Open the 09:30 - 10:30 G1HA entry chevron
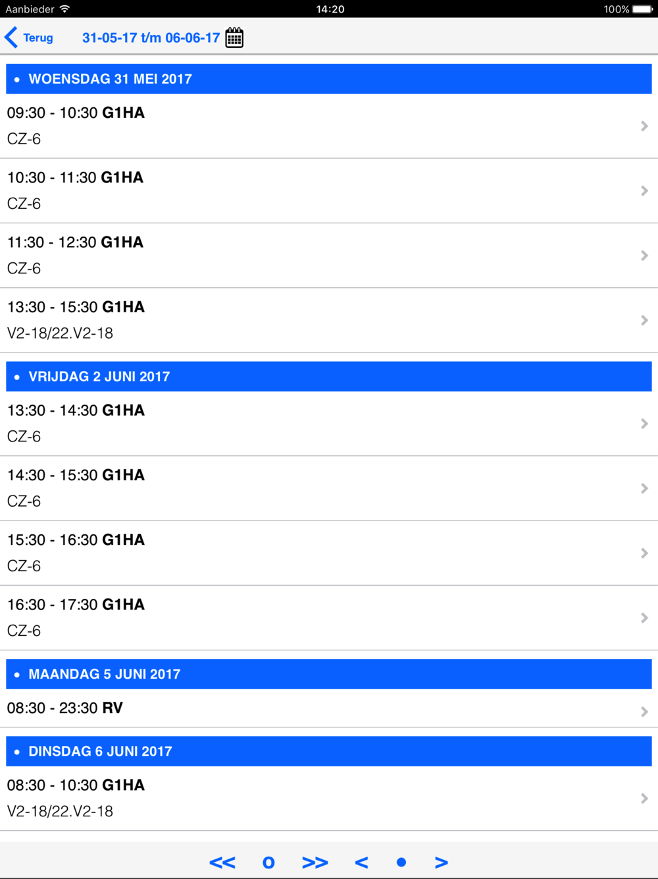Screen dimensions: 658x879 [644, 126]
